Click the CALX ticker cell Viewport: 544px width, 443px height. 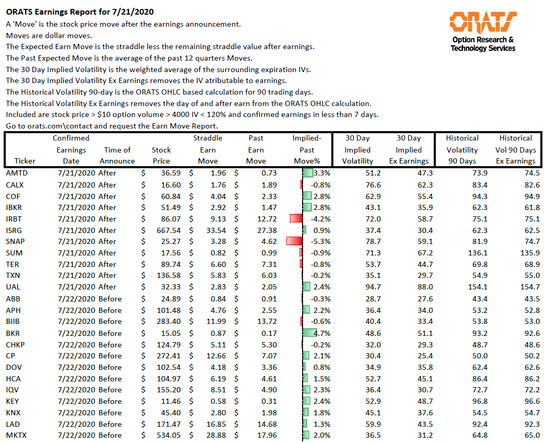point(15,185)
